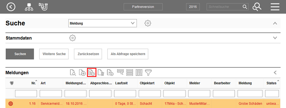Sort by the Meldung column header
The width and height of the screenshot is (286, 108).
(x=245, y=83)
